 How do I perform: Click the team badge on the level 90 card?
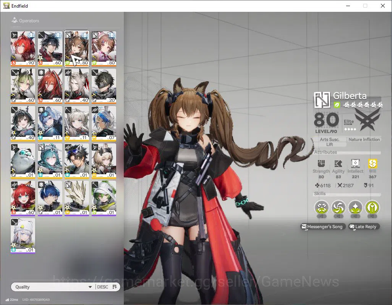[31, 35]
